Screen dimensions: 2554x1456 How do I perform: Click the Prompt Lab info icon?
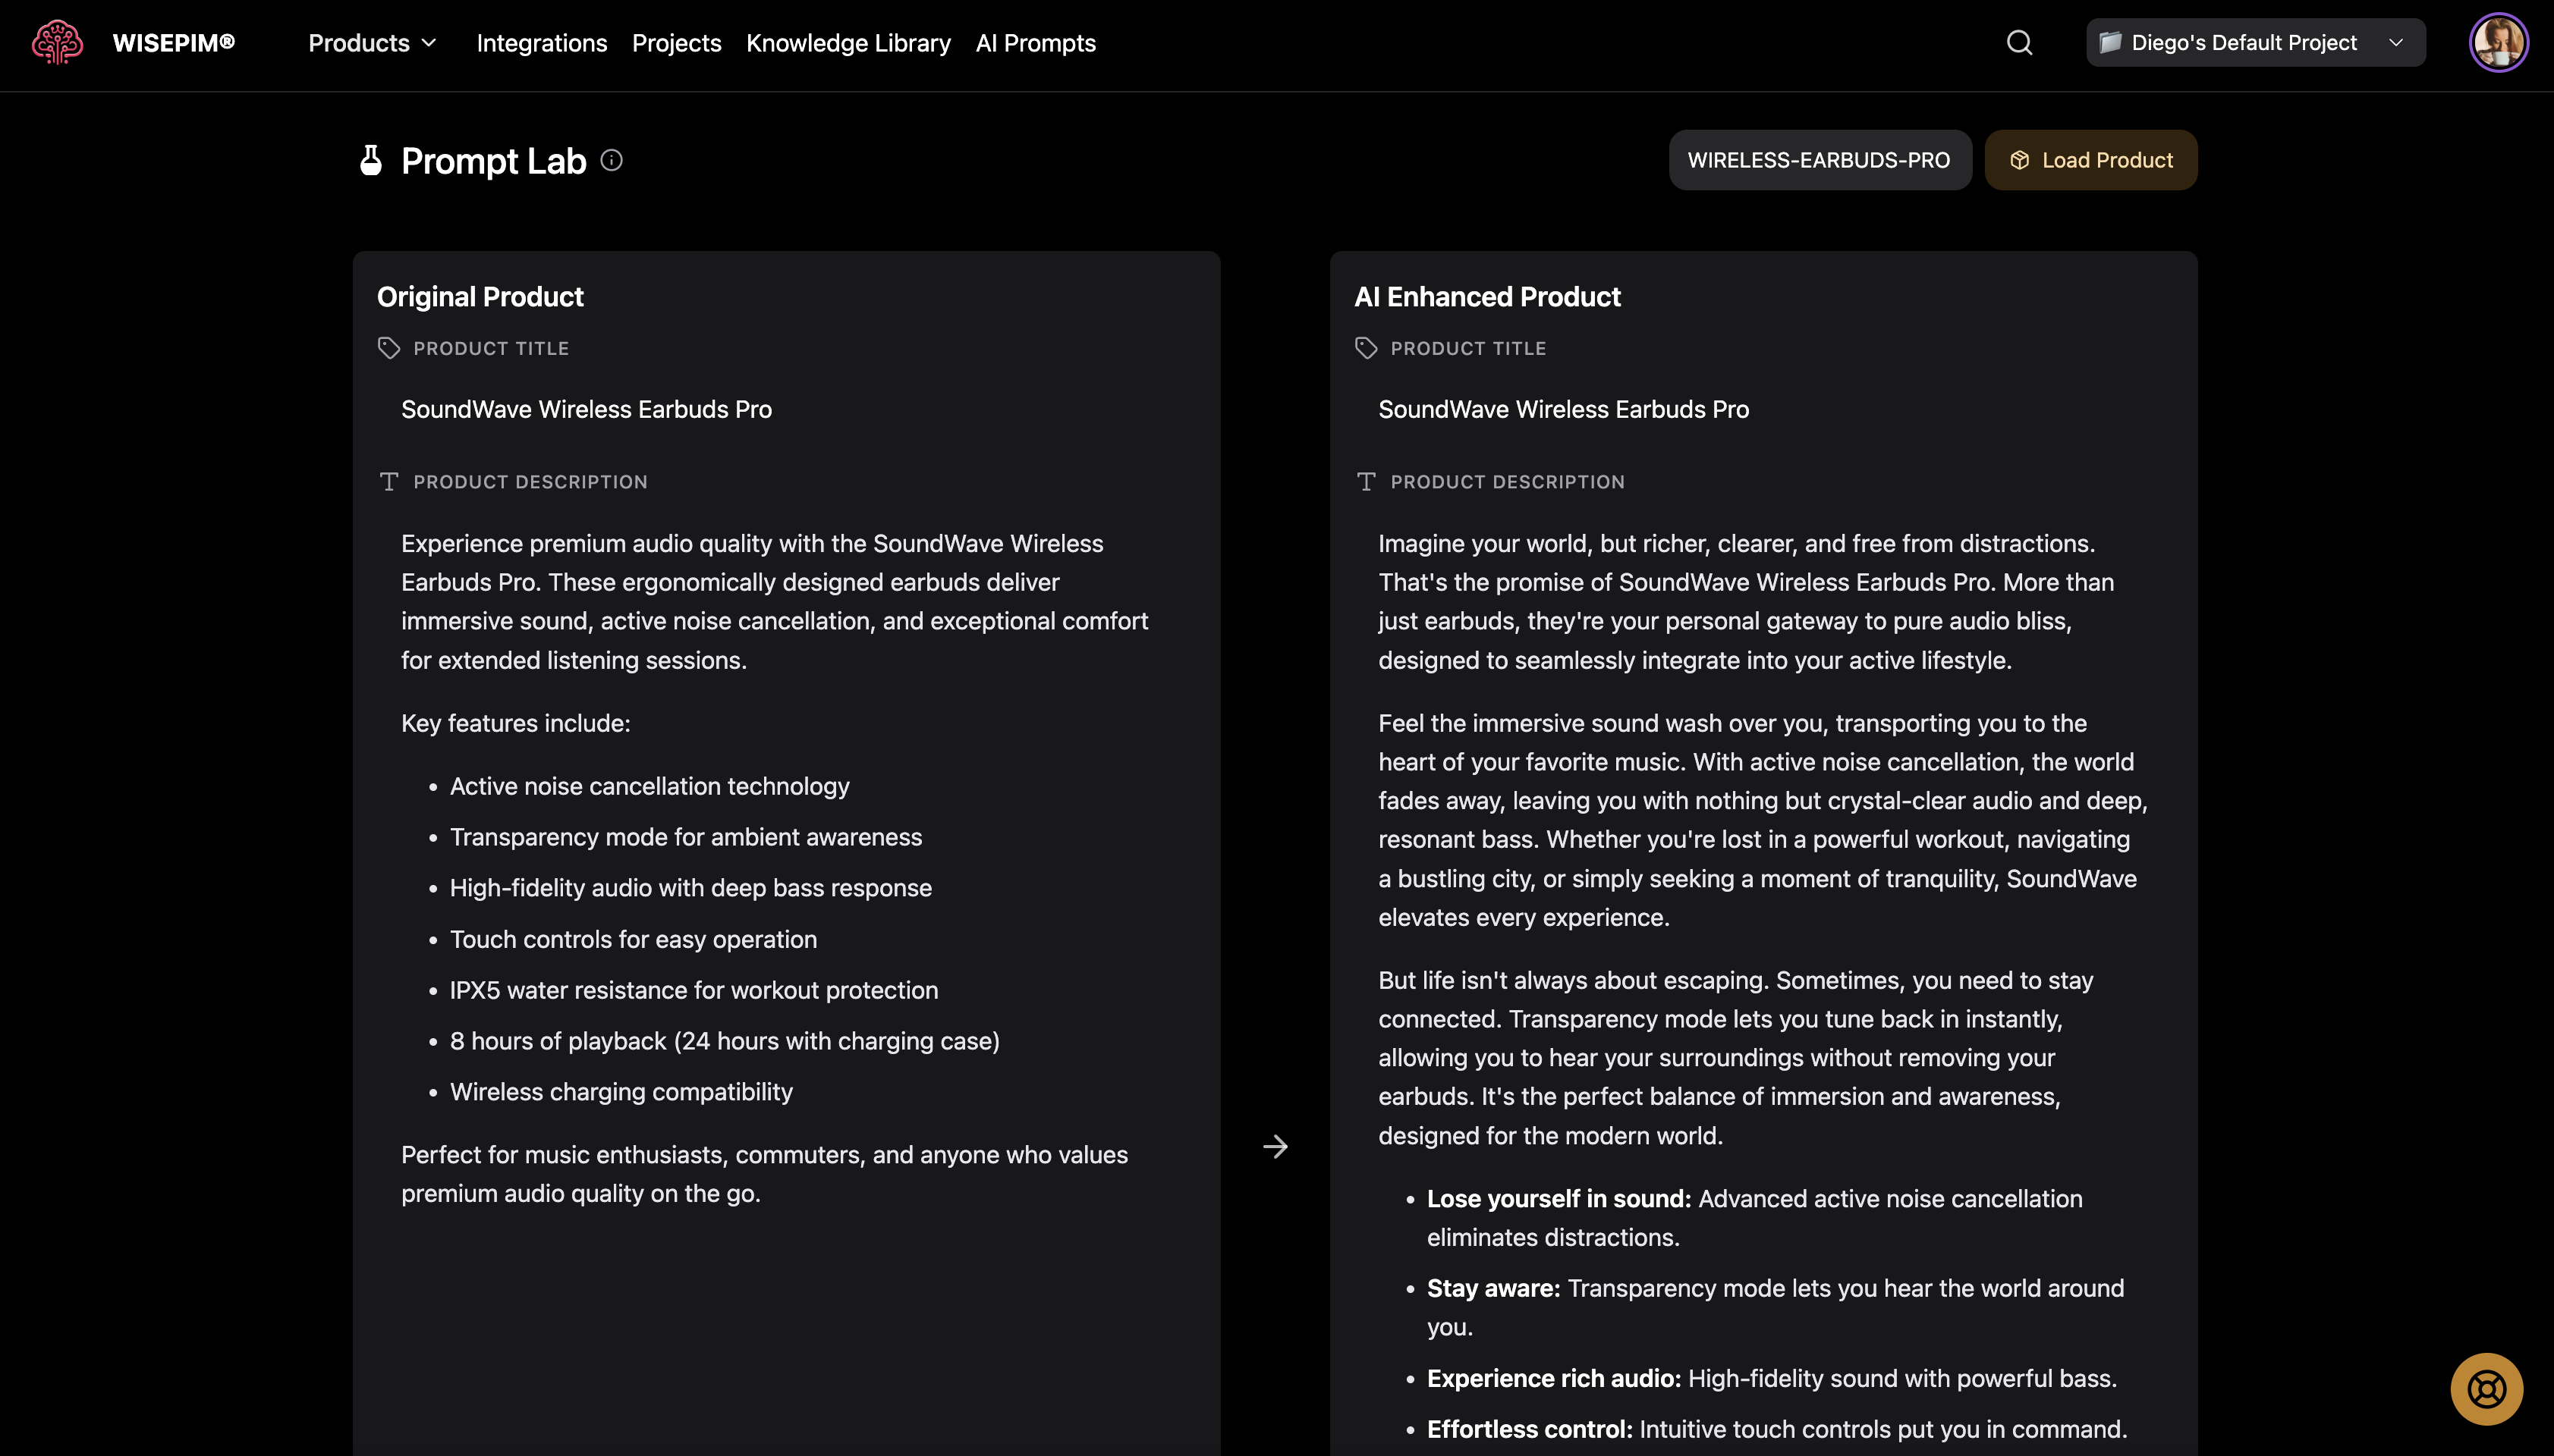tap(612, 160)
